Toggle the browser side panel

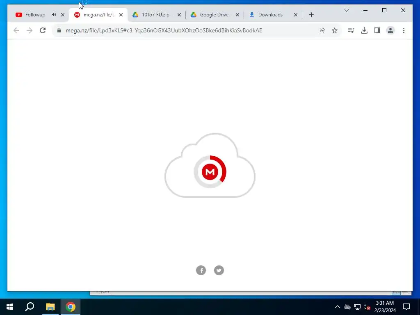point(377,30)
